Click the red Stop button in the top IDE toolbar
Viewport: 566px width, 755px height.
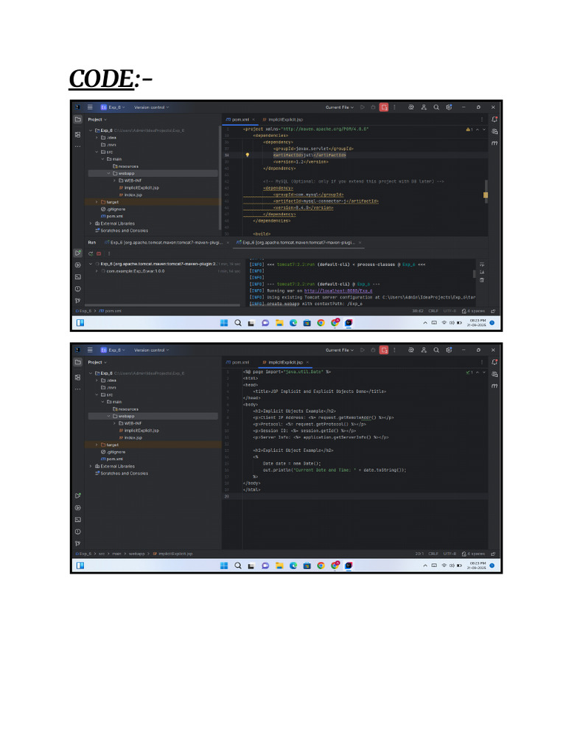coord(383,108)
